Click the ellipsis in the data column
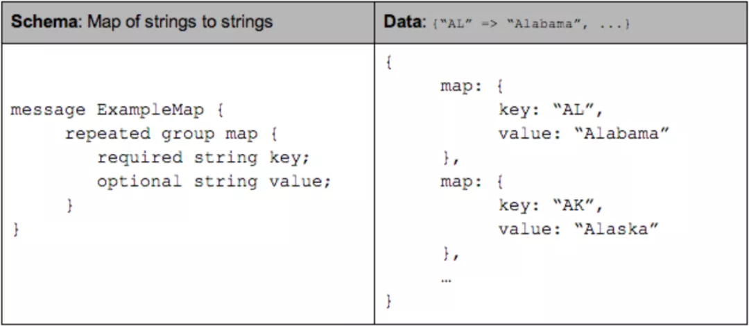Screen dimensions: 749x326 446,281
